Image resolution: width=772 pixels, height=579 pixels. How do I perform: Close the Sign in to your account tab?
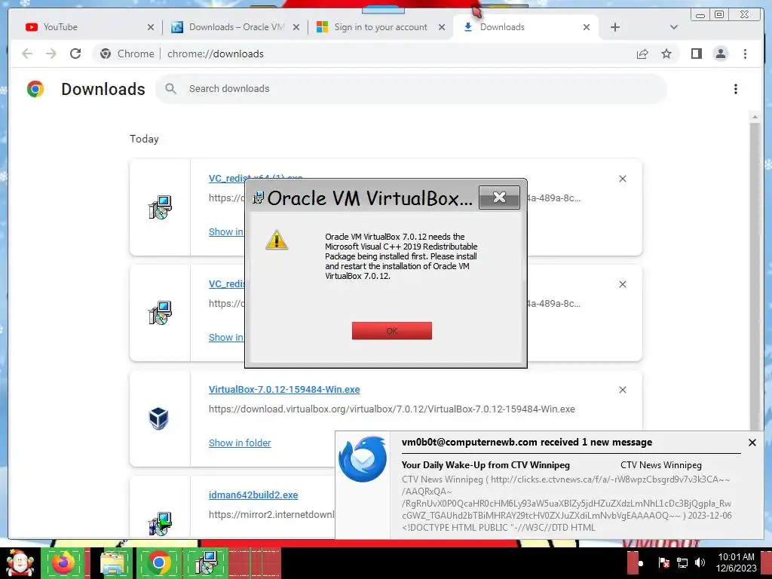[x=442, y=27]
